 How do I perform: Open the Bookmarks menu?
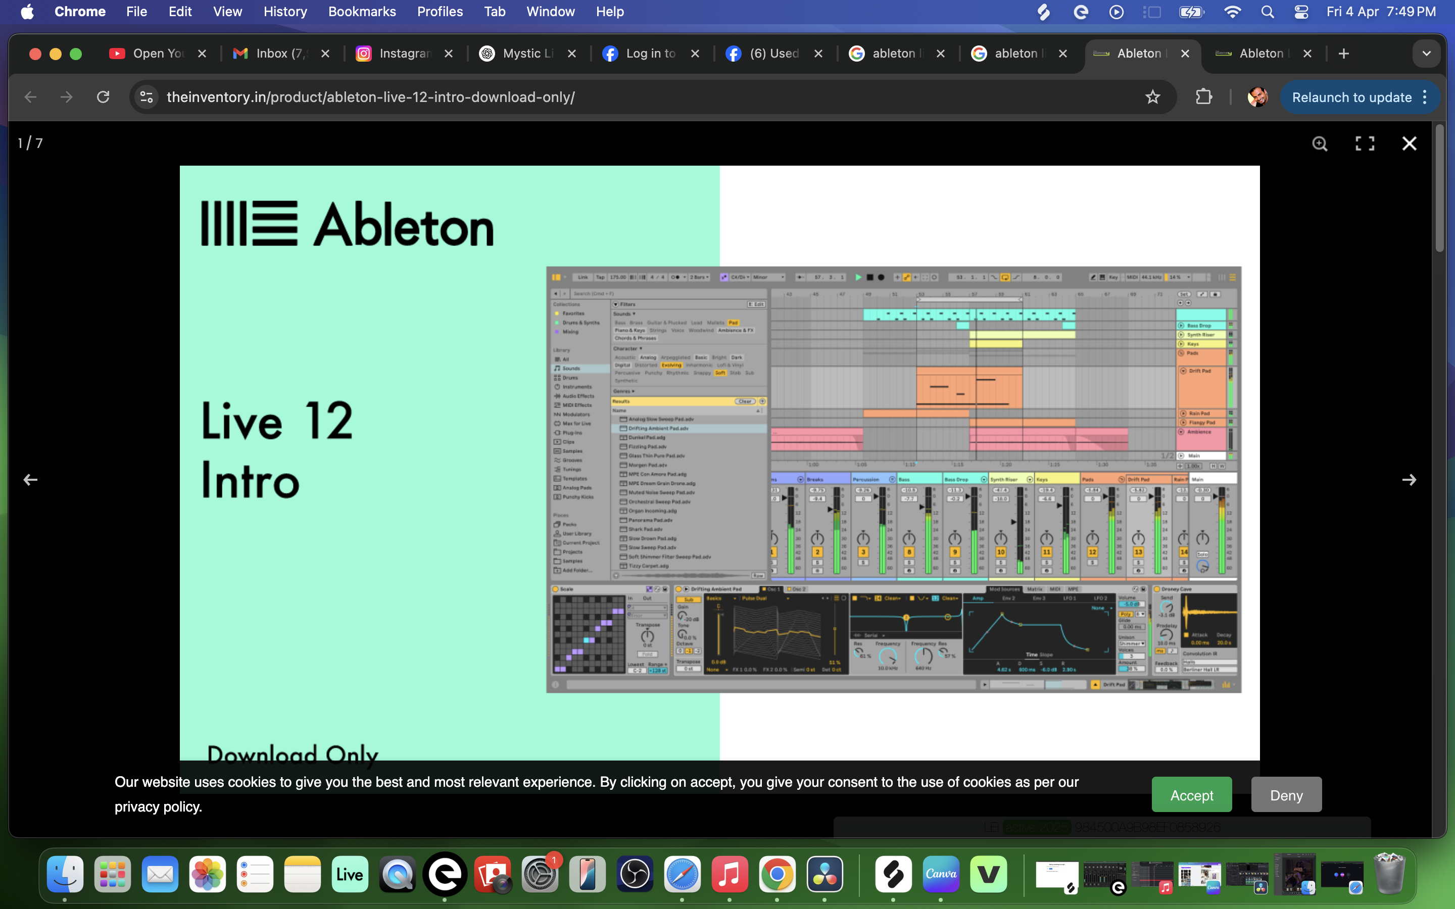(362, 12)
